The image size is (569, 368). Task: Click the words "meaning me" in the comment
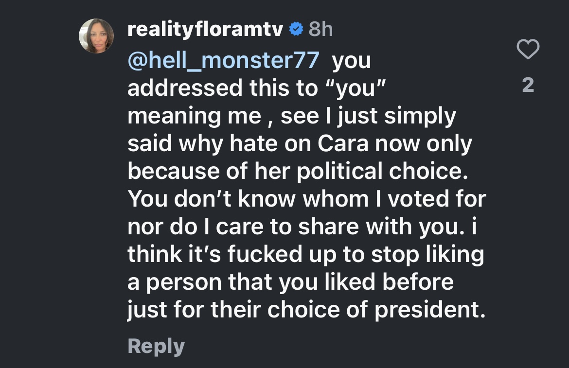point(195,116)
